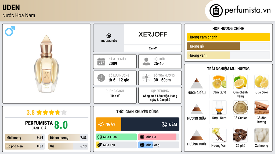Click the Mùa Xuân season bar
Image resolution: width=275 pixels, height=154 pixels.
tap(116, 137)
